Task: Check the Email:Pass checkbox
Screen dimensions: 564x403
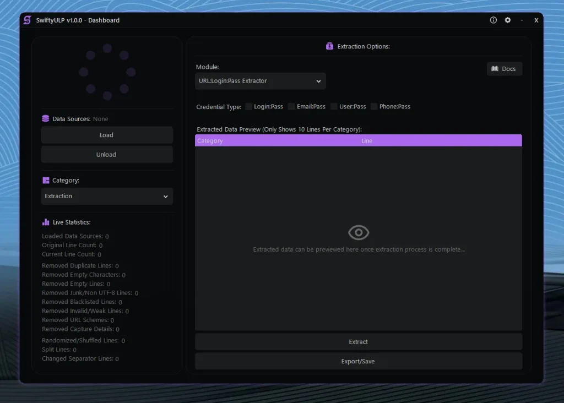Action: coord(290,106)
